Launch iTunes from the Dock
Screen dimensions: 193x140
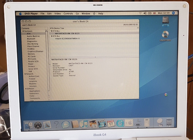[84, 124]
